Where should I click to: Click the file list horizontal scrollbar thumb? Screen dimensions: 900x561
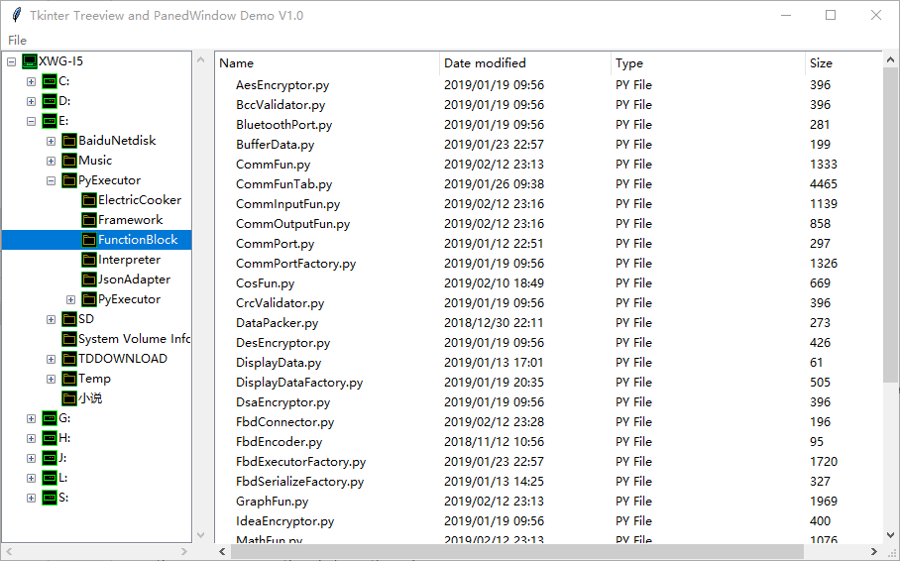point(516,551)
